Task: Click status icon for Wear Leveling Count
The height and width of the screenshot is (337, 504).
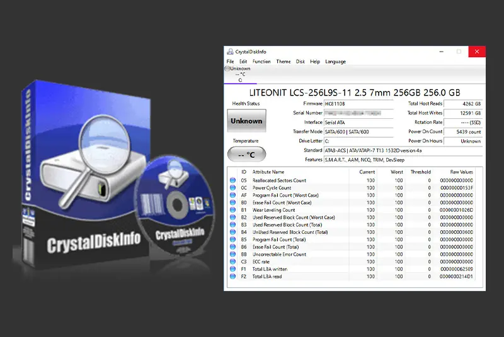Action: (x=232, y=210)
